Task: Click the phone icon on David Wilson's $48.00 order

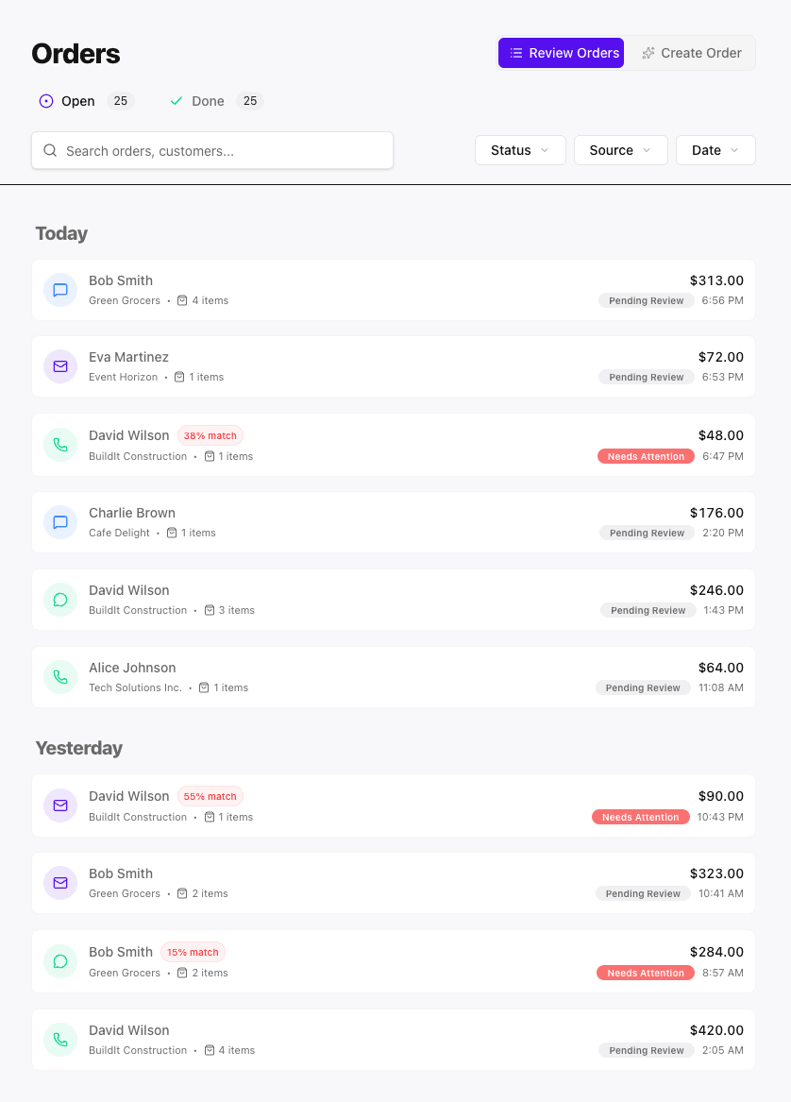Action: point(60,445)
